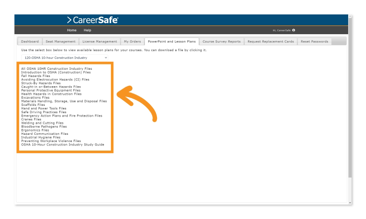Click the Hi, CareerSafe greeting text
366x219 pixels.
tap(282, 30)
